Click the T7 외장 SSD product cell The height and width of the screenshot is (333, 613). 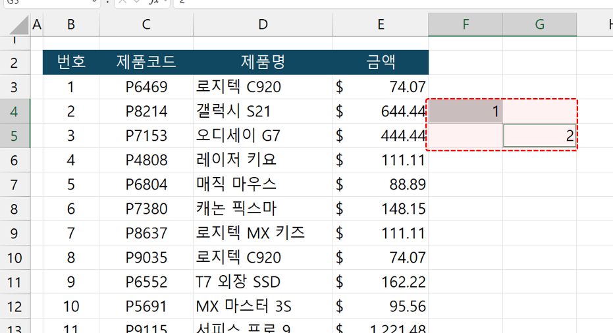pyautogui.click(x=263, y=282)
